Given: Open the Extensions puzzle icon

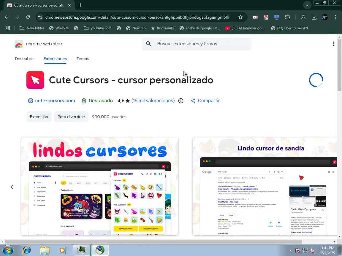Looking at the screenshot, I should tap(287, 17).
